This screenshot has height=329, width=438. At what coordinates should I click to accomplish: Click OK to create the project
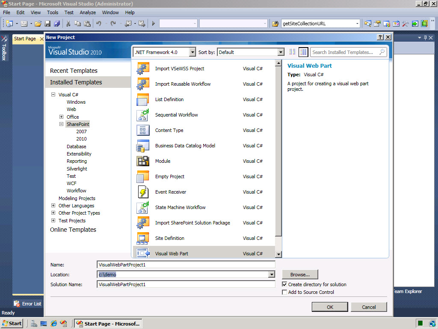(x=330, y=307)
